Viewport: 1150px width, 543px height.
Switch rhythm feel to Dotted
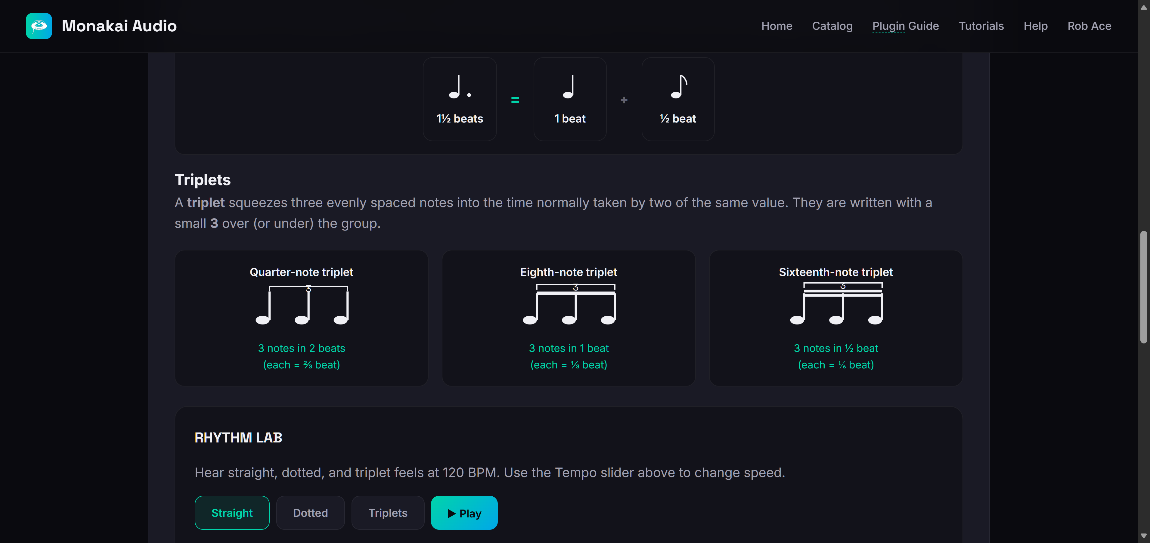tap(310, 513)
